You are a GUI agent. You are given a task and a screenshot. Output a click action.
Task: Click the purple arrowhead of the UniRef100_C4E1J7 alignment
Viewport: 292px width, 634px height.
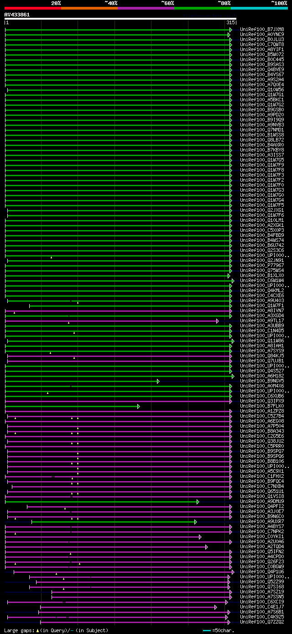pos(216,607)
